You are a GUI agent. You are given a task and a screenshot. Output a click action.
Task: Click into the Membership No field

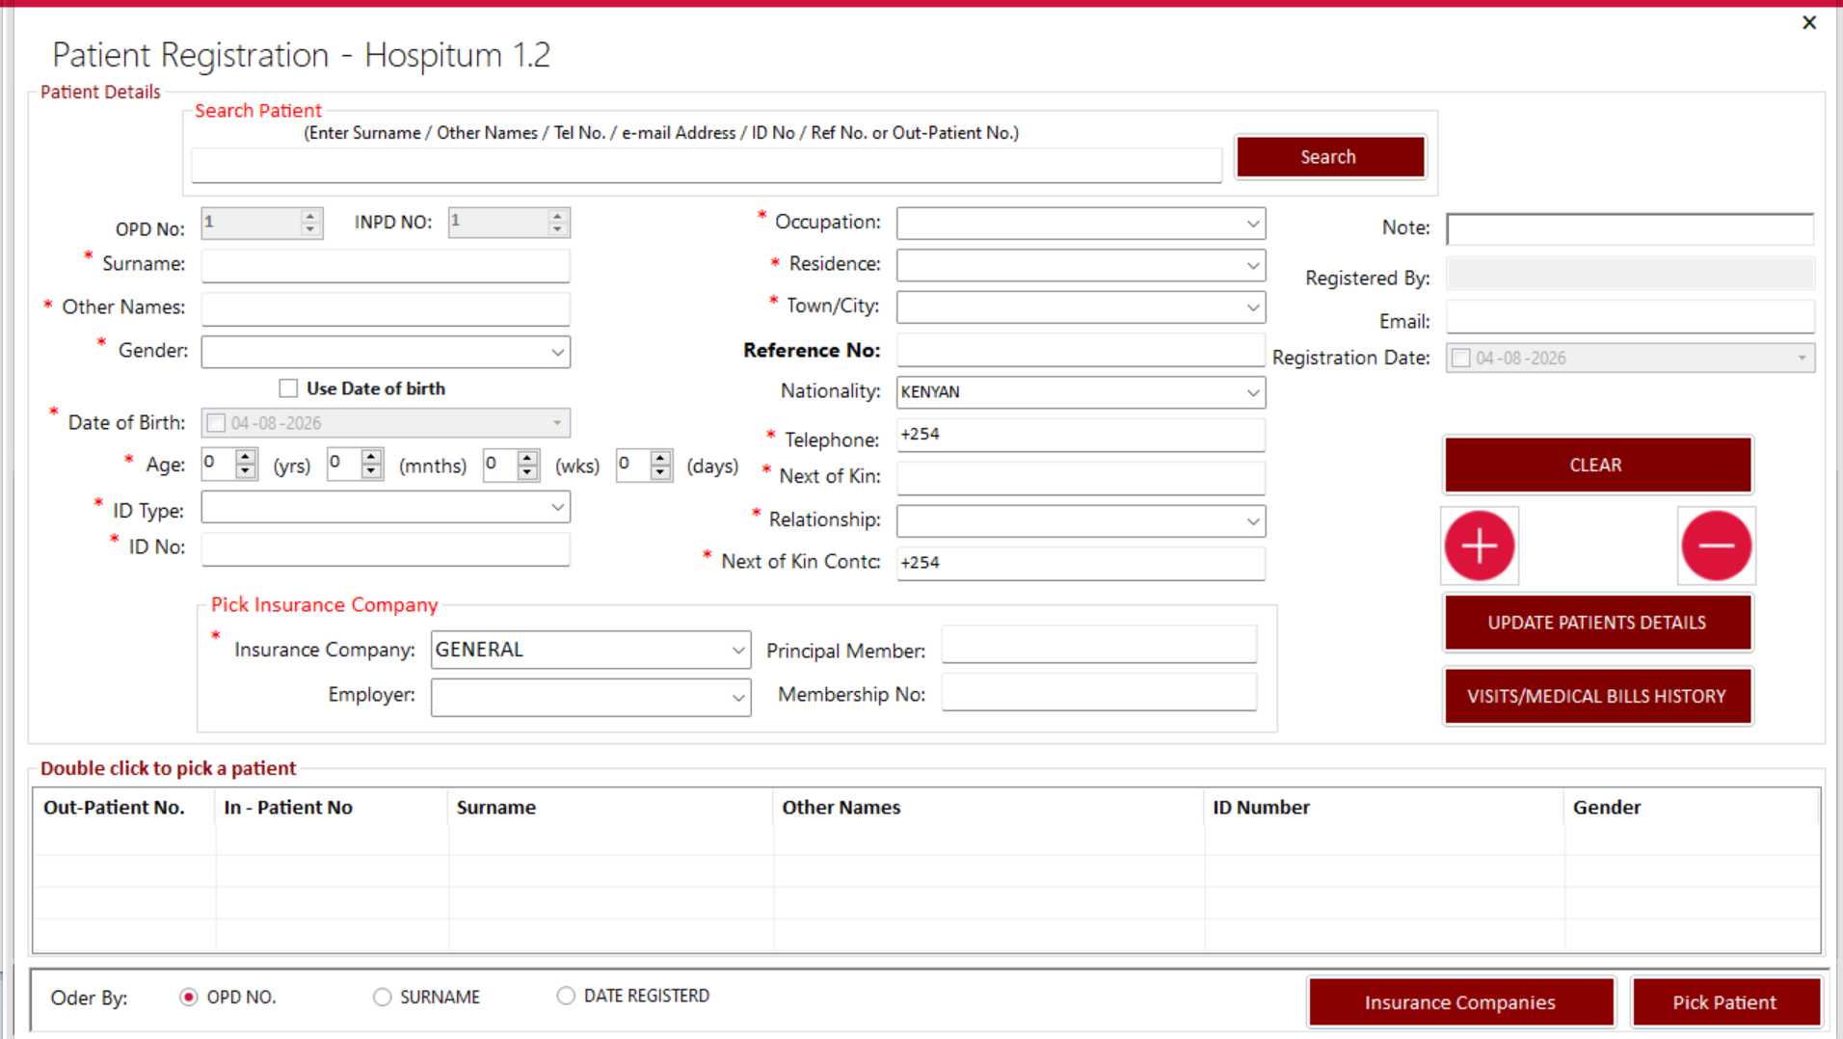pos(1099,692)
